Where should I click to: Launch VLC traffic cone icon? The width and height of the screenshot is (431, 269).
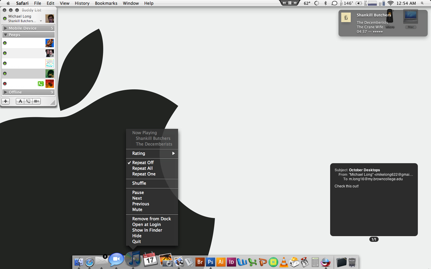tap(283, 262)
